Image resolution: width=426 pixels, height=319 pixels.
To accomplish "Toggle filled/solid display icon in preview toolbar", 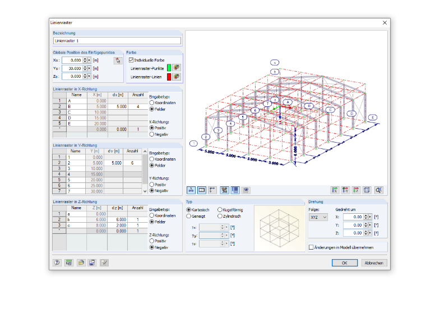I will (x=235, y=190).
